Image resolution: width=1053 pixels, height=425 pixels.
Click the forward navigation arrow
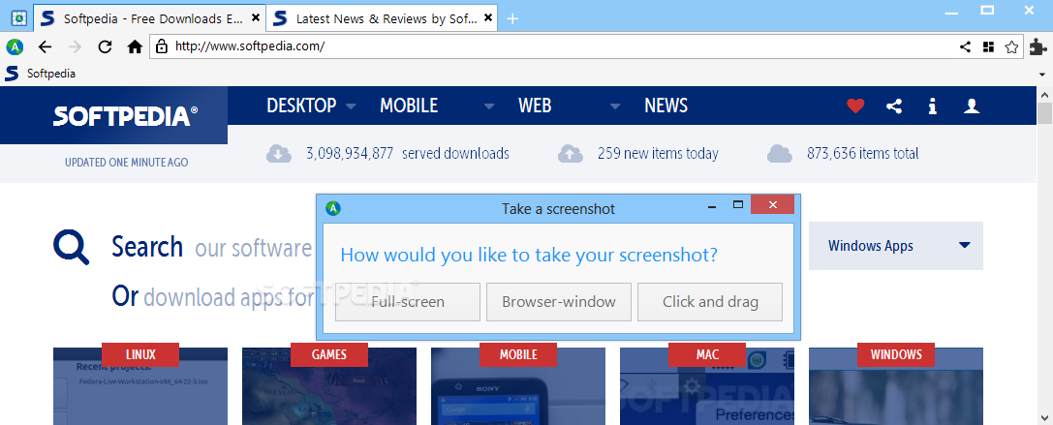[75, 46]
